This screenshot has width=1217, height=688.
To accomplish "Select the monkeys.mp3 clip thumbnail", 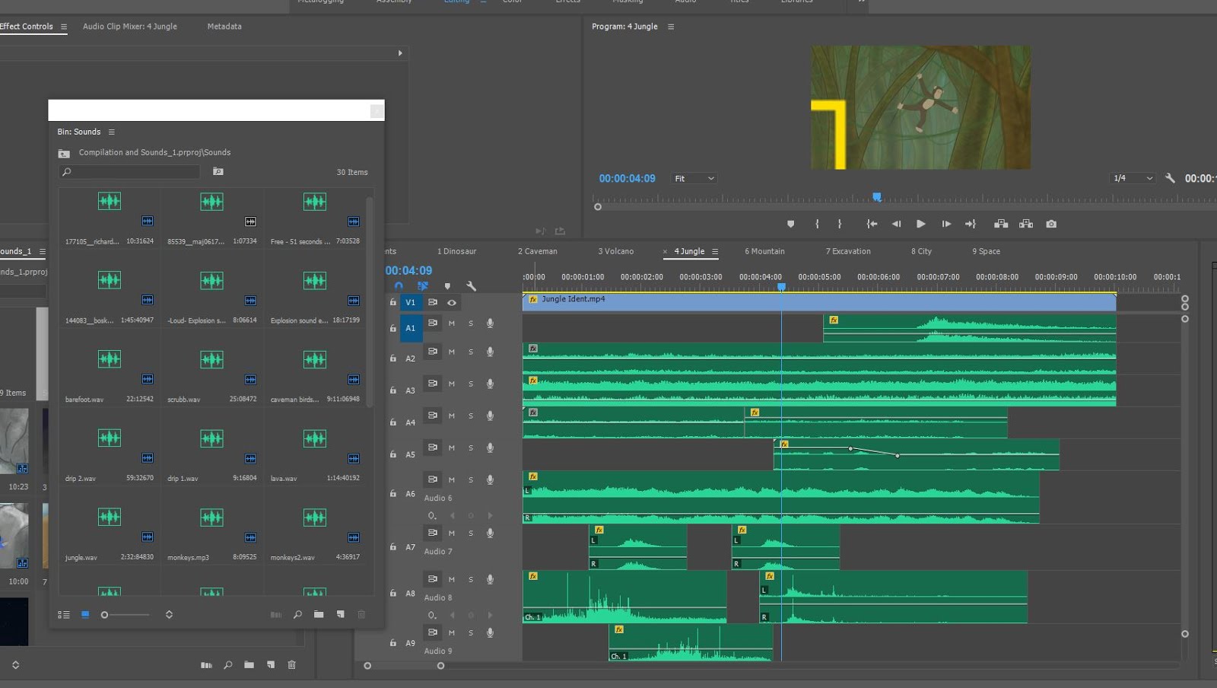I will coord(211,518).
